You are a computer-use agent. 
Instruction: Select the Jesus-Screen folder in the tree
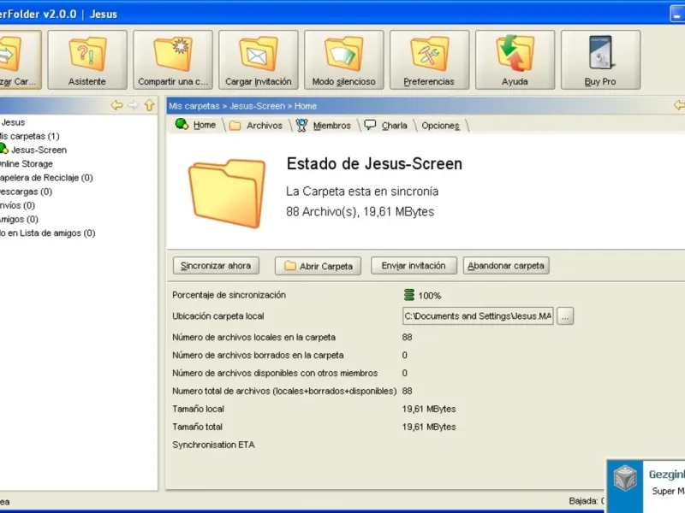pyautogui.click(x=33, y=150)
